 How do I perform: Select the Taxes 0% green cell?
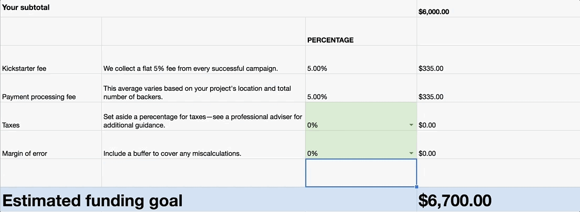[x=361, y=116]
